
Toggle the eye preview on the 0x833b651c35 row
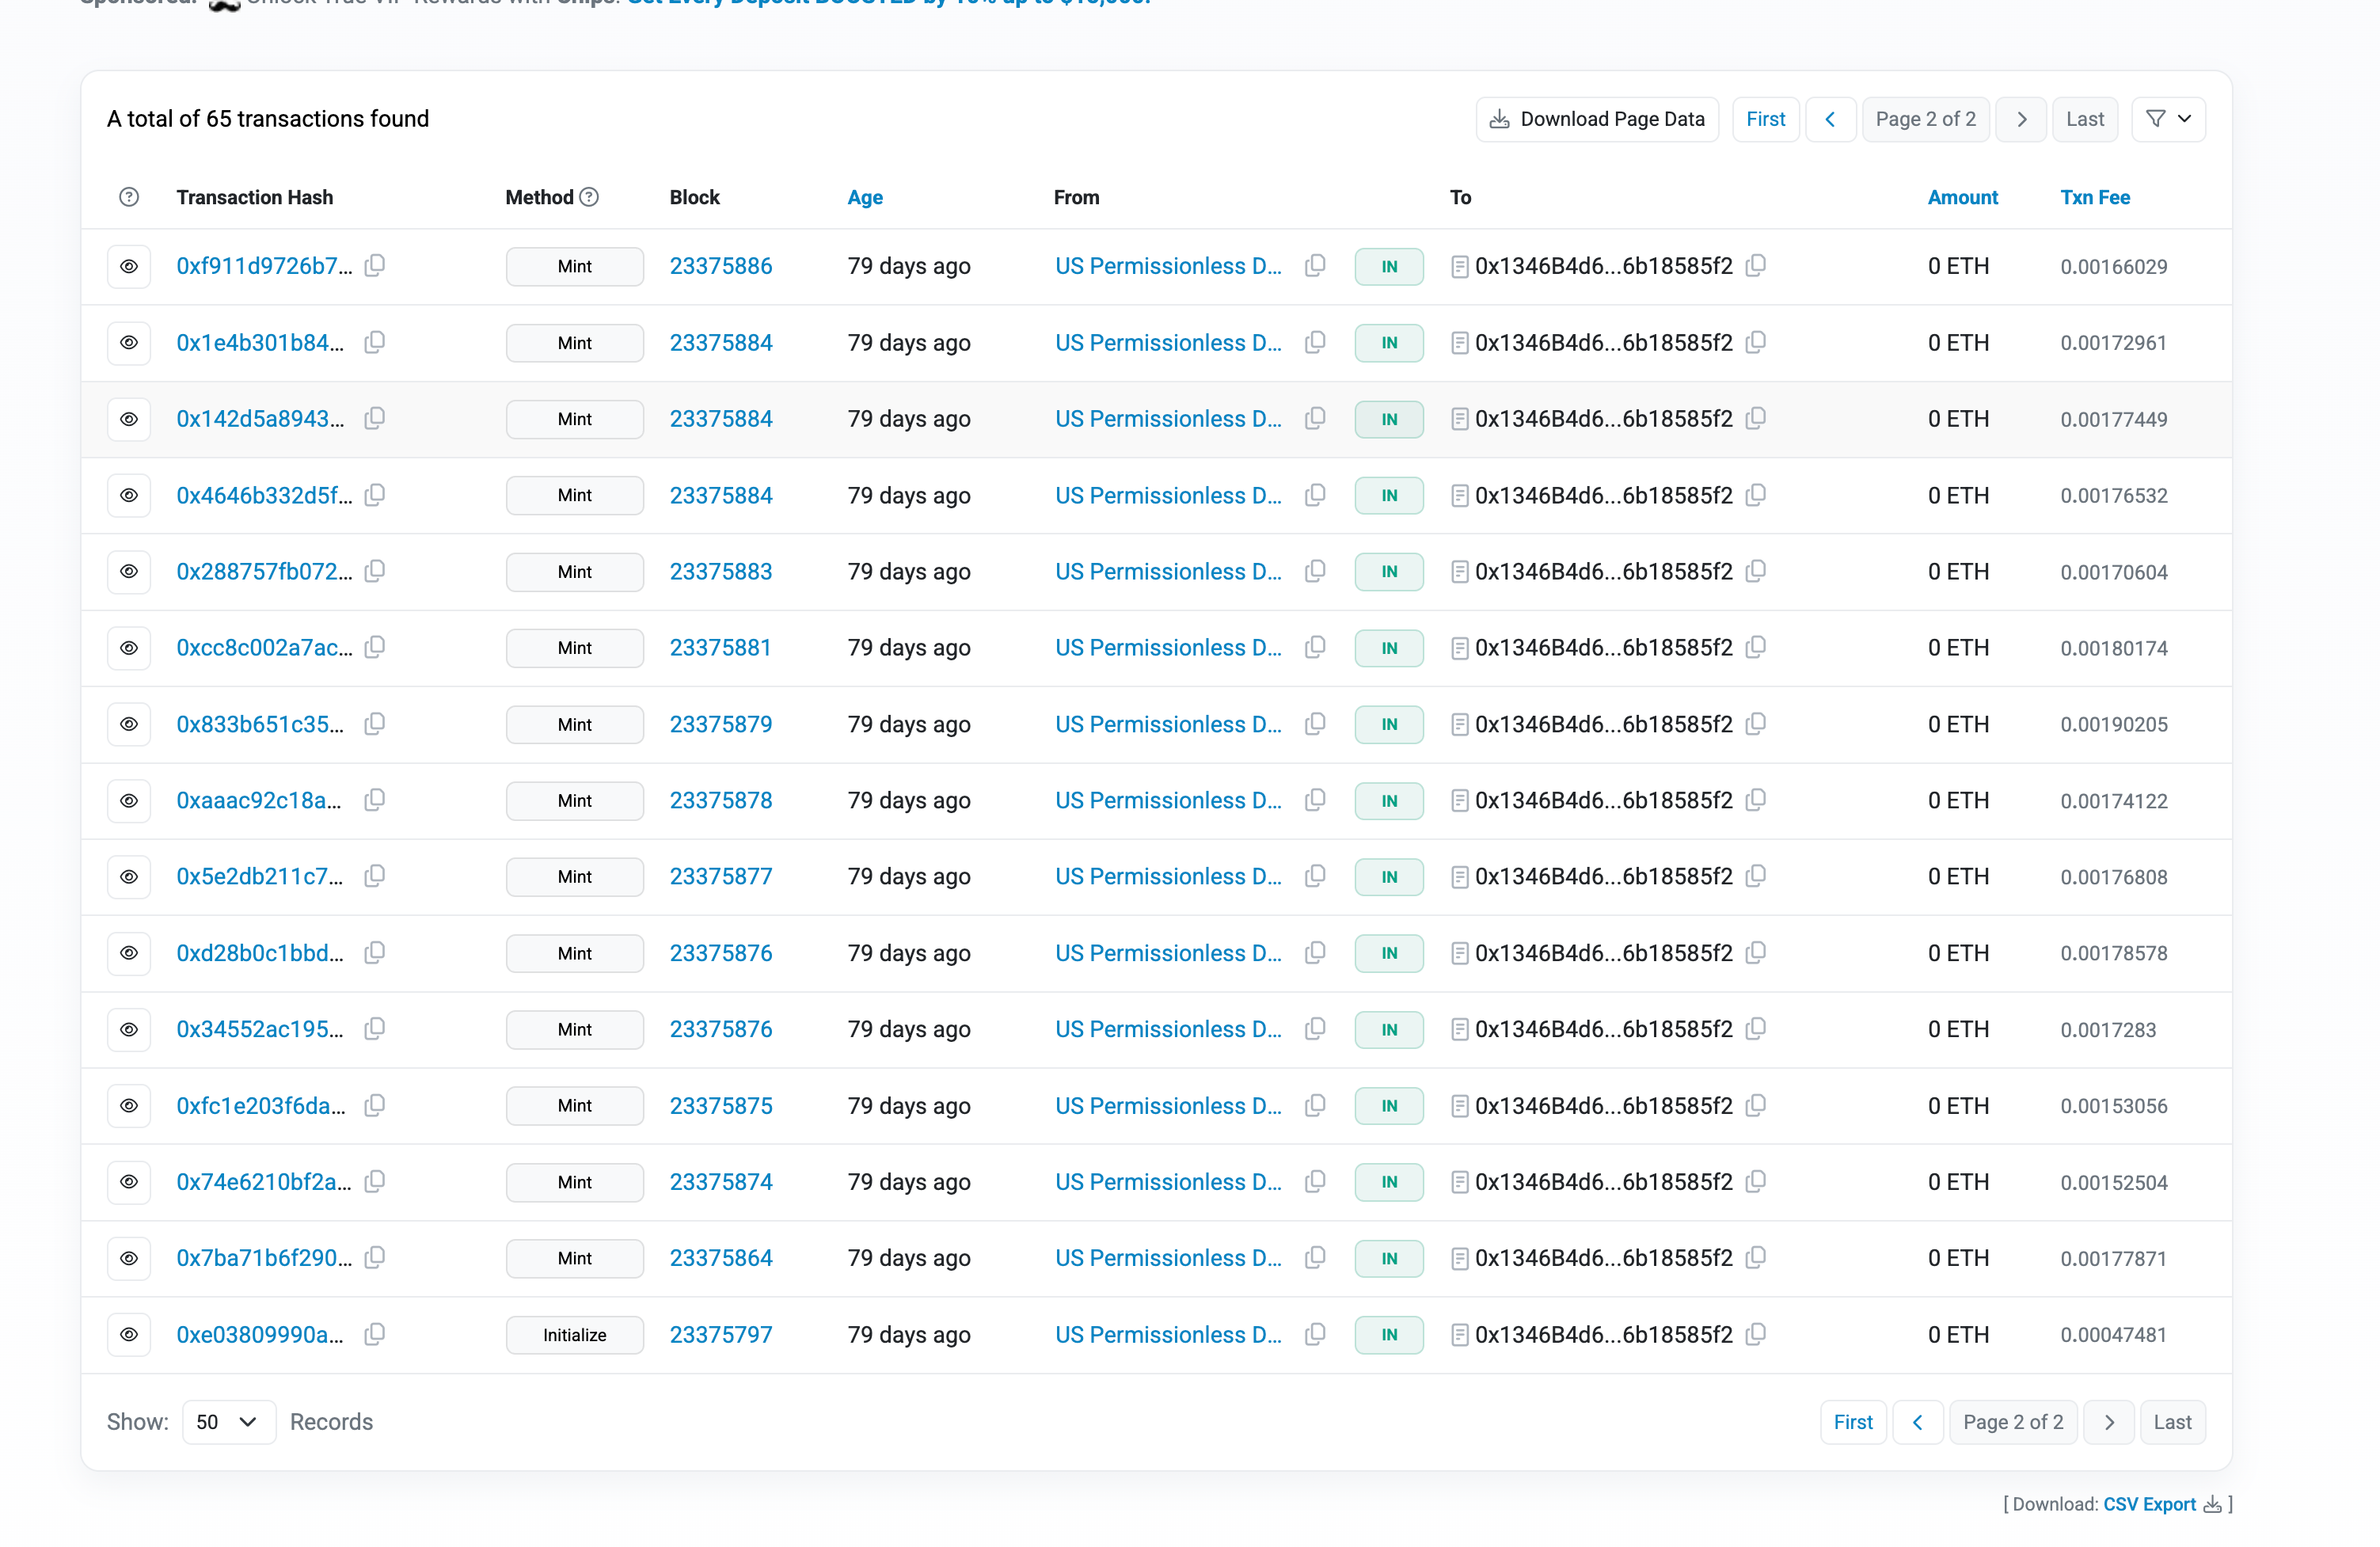(x=129, y=724)
